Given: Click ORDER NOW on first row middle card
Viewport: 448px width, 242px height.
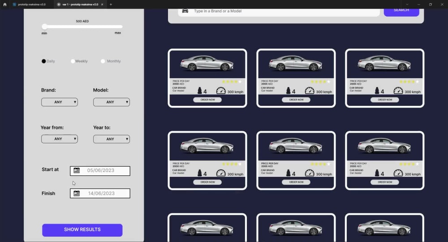Looking at the screenshot, I should pos(296,100).
